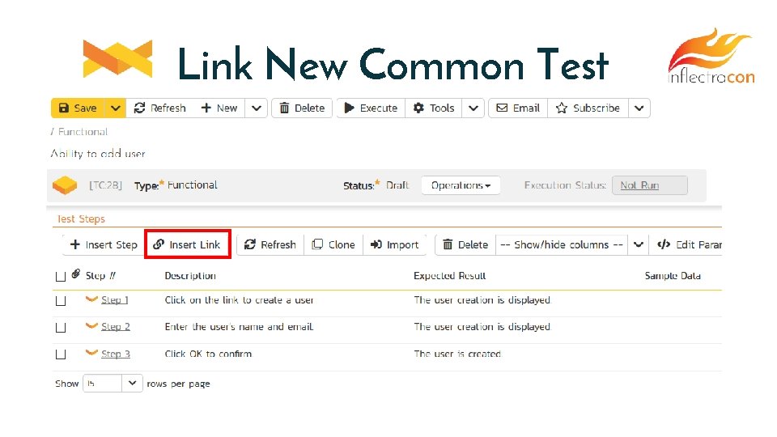
Task: Open the Step 1 link
Action: coord(115,300)
